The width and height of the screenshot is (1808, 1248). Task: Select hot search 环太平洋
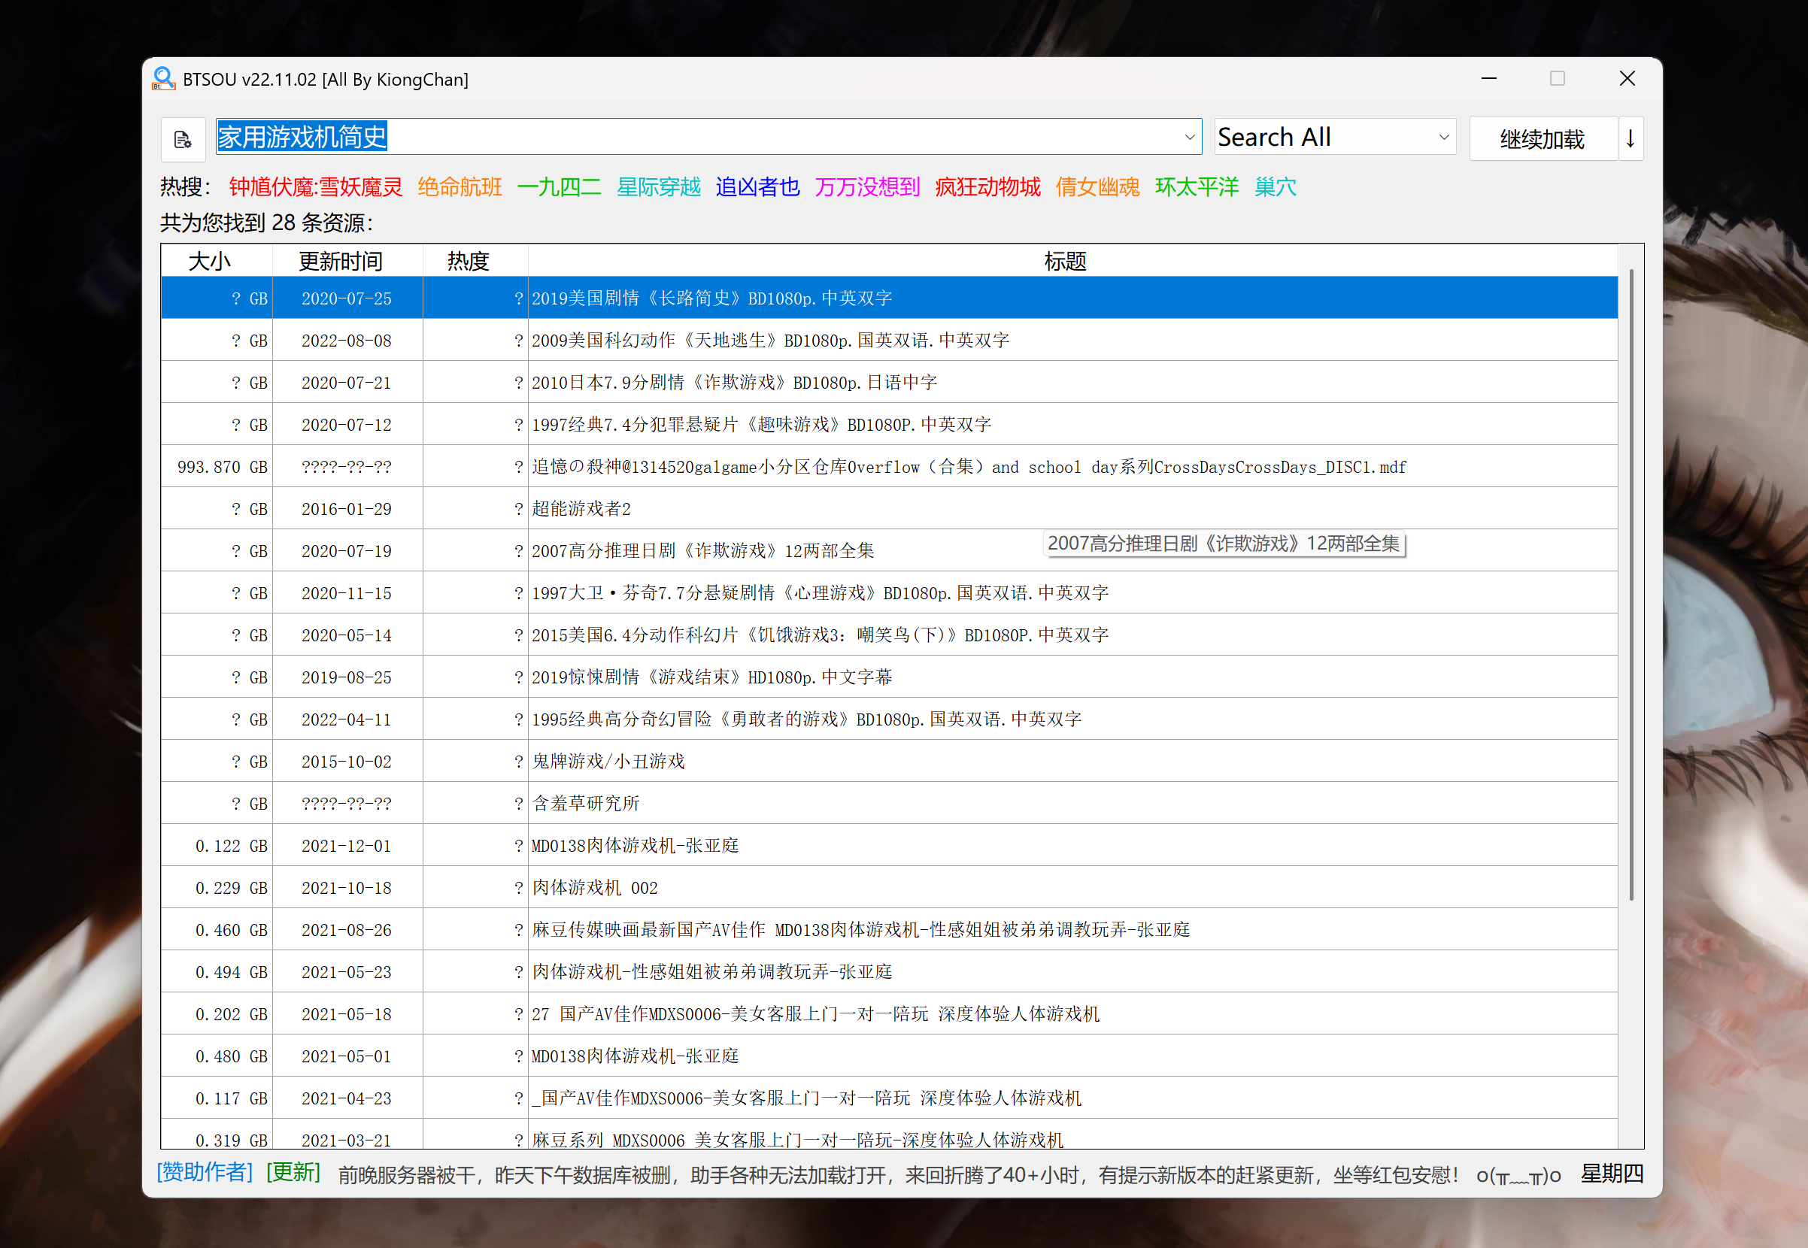click(1197, 187)
